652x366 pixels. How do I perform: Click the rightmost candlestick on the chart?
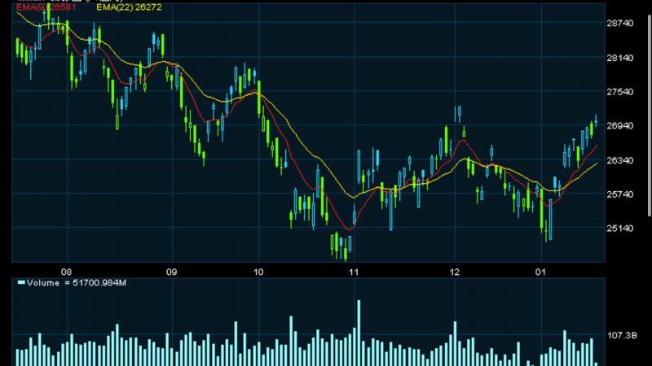(x=596, y=120)
